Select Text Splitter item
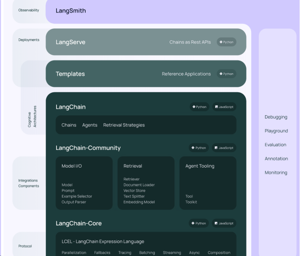300x256 pixels. pyautogui.click(x=134, y=196)
